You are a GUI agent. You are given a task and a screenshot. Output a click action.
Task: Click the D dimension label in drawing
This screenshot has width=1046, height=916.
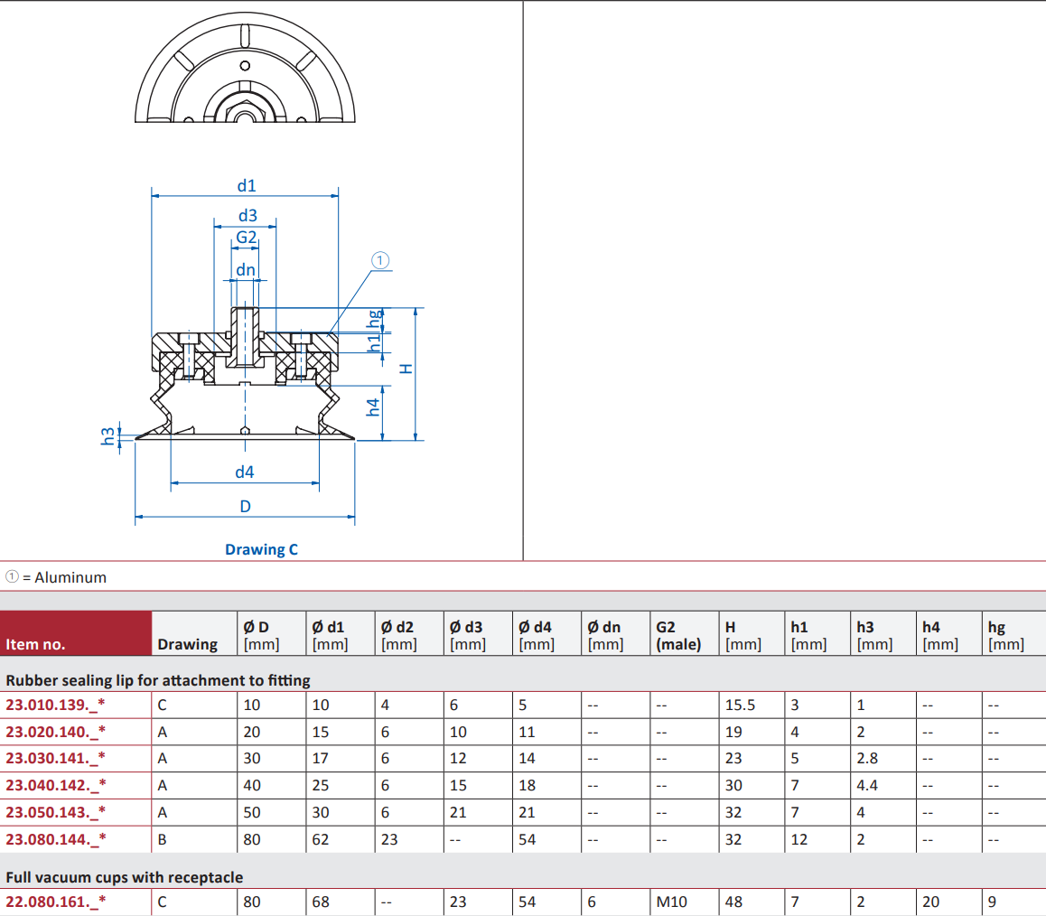[246, 507]
